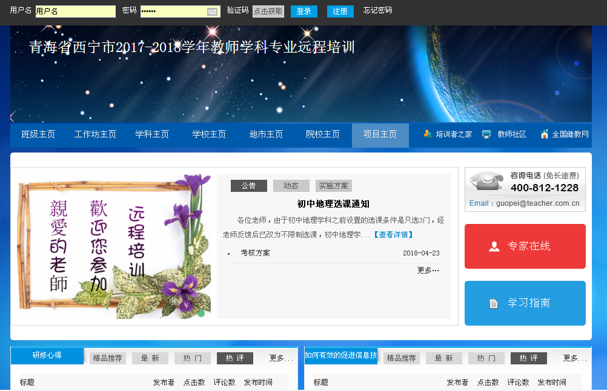
Task: Click the telephone icon beside 咨询电话
Action: click(x=486, y=181)
